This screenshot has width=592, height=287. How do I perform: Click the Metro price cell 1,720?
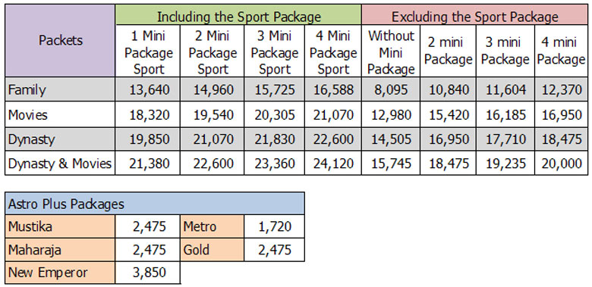click(275, 226)
